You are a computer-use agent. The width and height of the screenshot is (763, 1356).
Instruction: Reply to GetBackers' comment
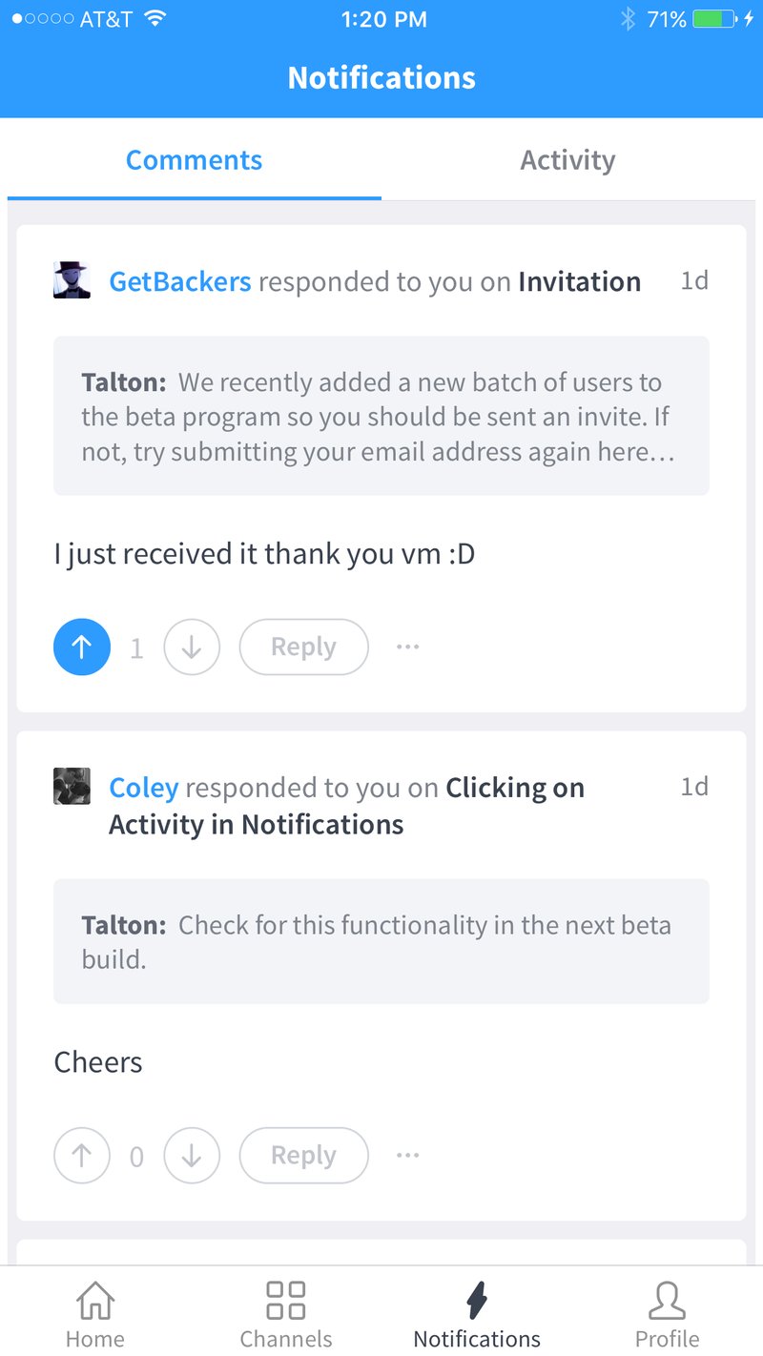[303, 647]
